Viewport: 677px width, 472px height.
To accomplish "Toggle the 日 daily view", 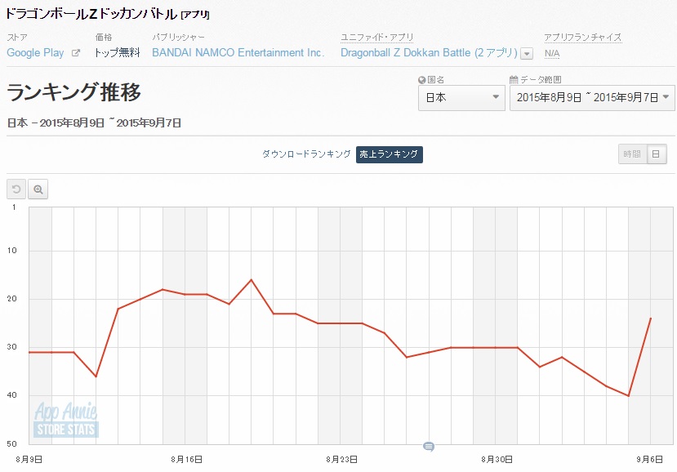I will click(x=657, y=154).
